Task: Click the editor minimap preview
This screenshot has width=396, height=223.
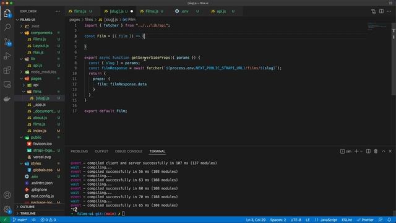Action: click(377, 26)
